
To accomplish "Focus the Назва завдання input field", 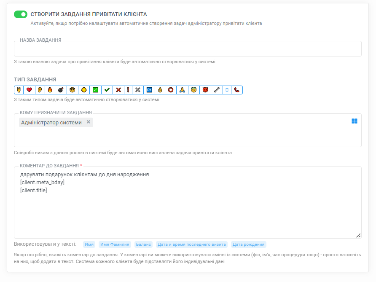I will click(188, 48).
